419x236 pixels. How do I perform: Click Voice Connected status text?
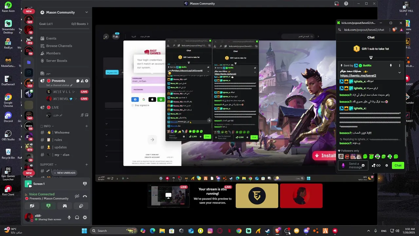[42, 194]
